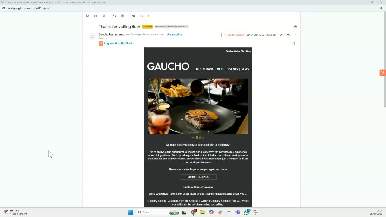The height and width of the screenshot is (217, 386).
Task: Open the Windows Start menu
Action: (131, 212)
